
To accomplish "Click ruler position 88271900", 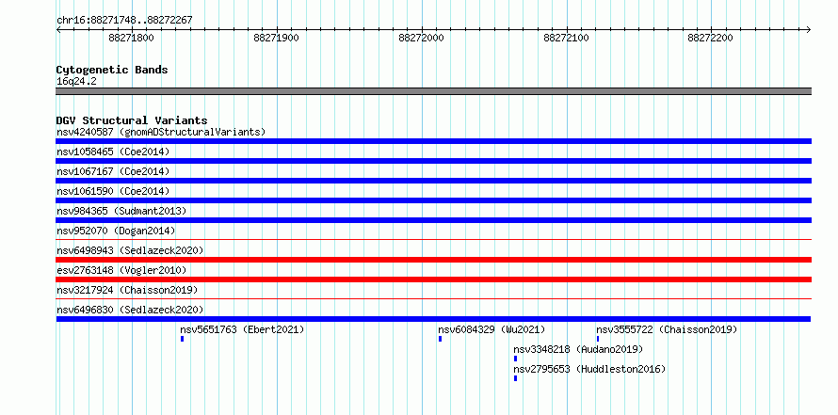I will (276, 38).
